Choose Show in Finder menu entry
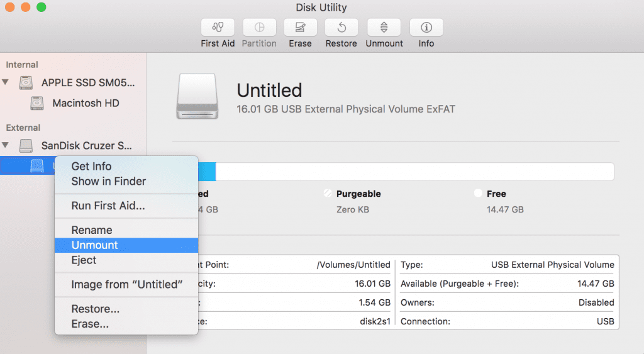Image resolution: width=644 pixels, height=354 pixels. pyautogui.click(x=108, y=181)
